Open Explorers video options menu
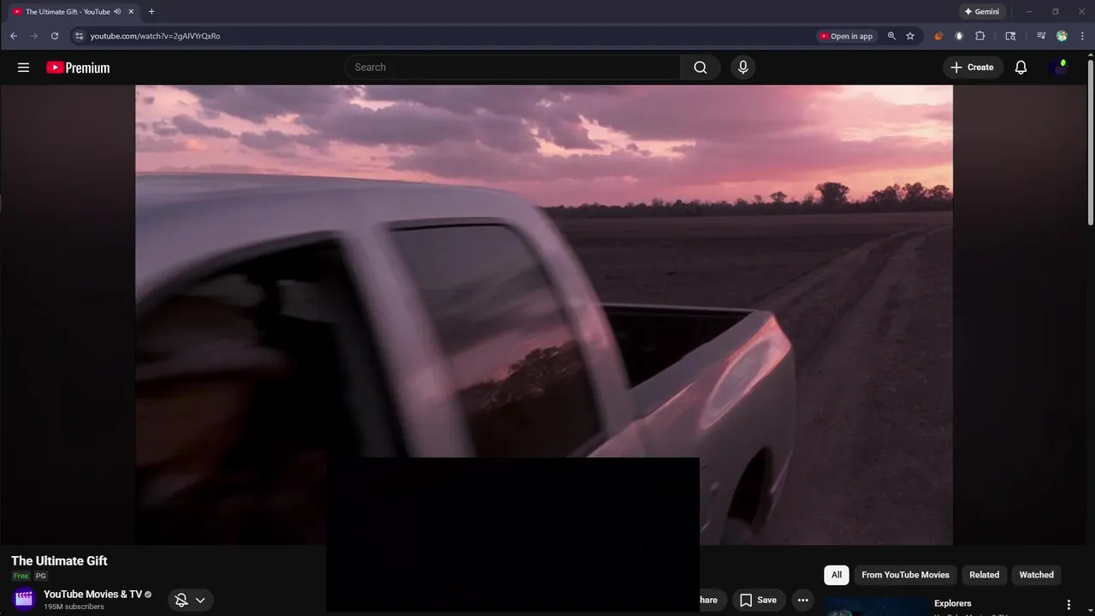The width and height of the screenshot is (1095, 616). pos(1068,604)
